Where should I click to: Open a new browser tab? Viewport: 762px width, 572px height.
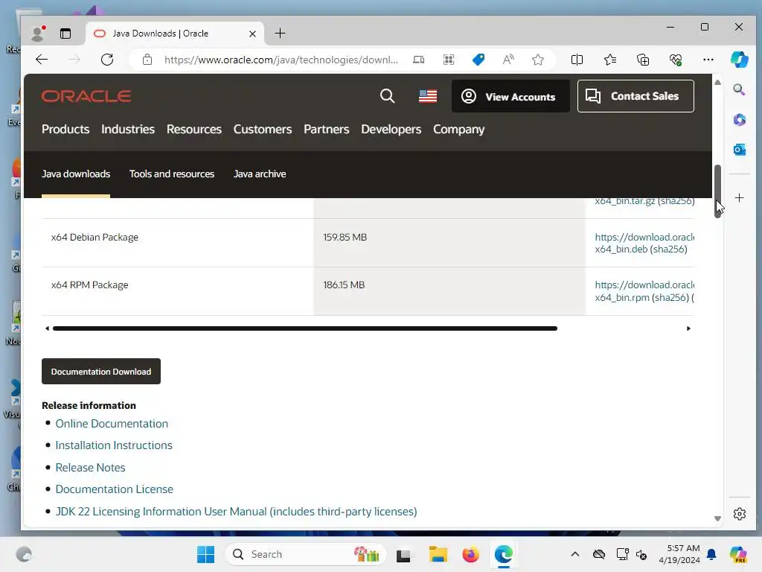tap(280, 33)
